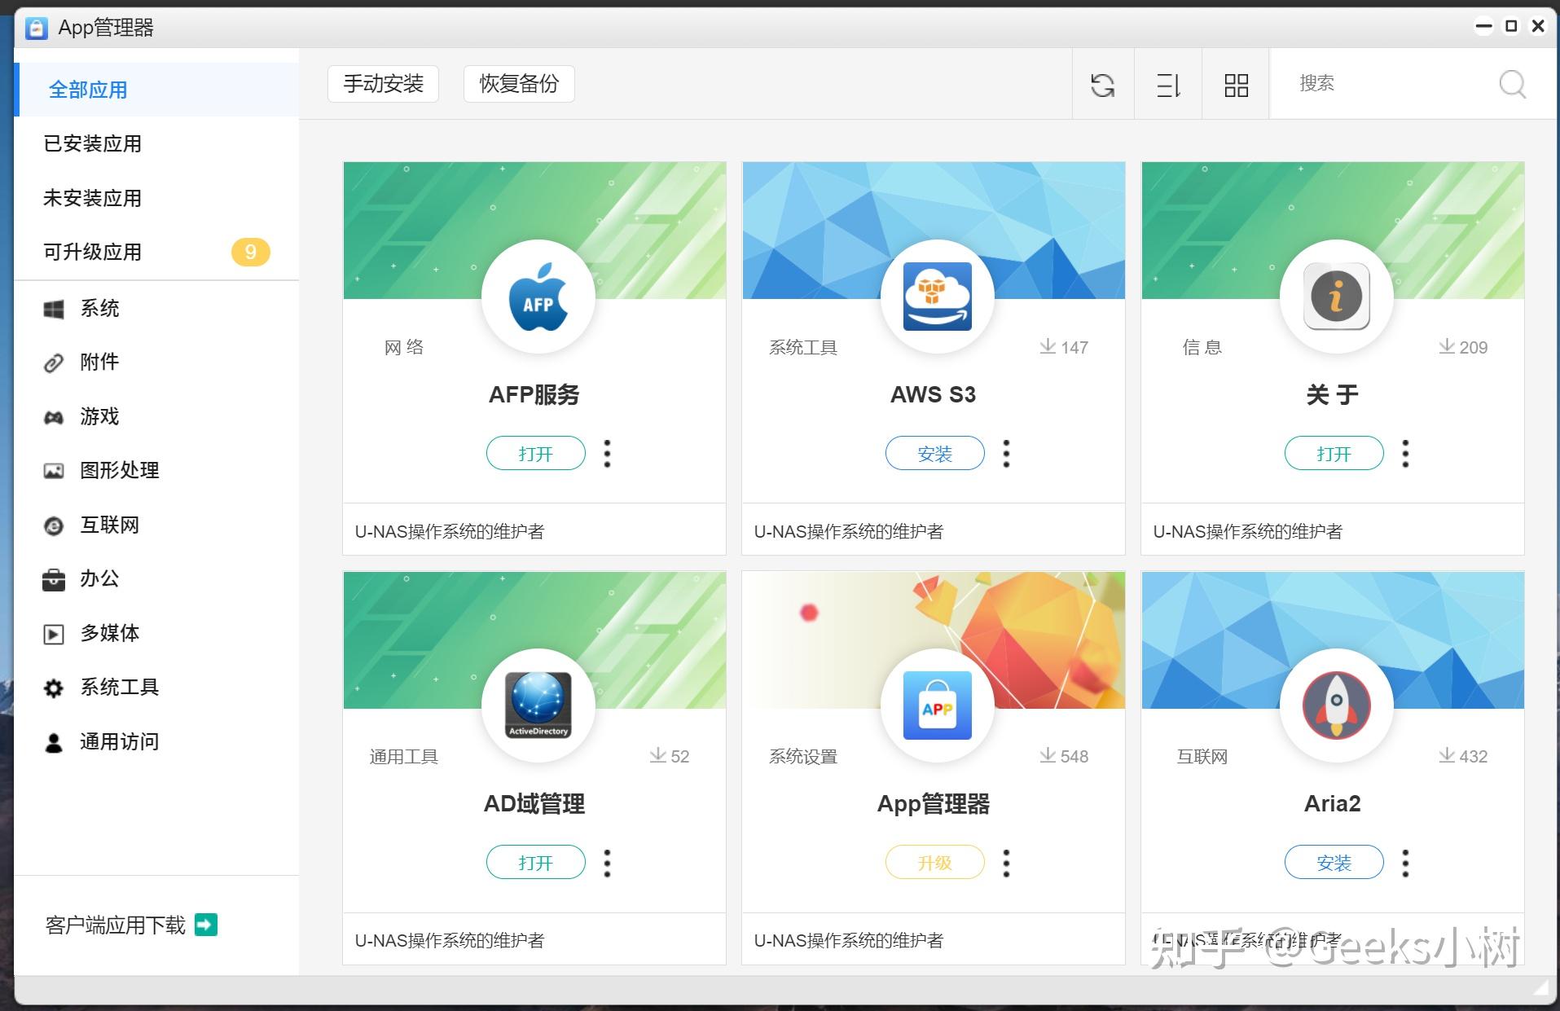Expand more options for 关于
1560x1011 pixels.
(1405, 454)
